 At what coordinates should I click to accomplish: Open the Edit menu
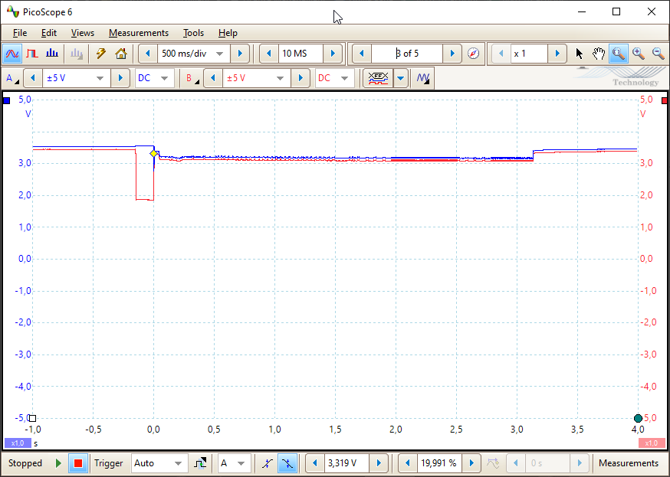tap(49, 33)
